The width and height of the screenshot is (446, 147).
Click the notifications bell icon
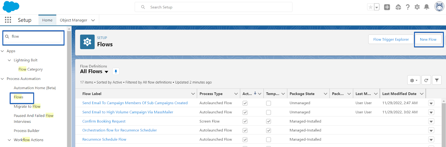click(426, 7)
